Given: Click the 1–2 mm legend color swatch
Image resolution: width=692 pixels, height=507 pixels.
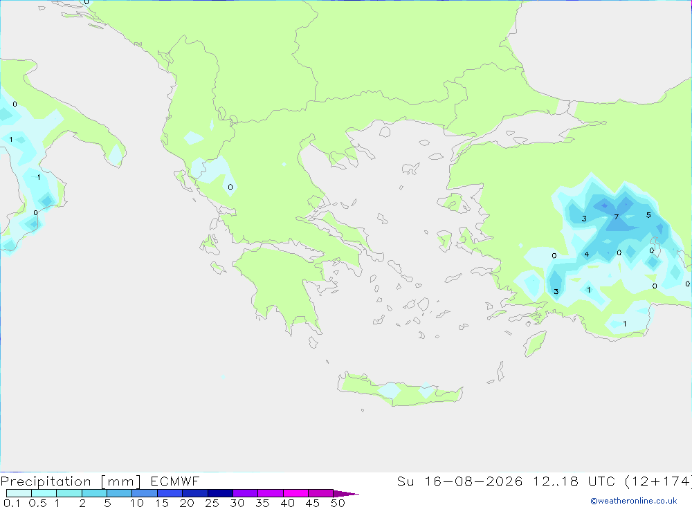Looking at the screenshot, I should click(69, 493).
